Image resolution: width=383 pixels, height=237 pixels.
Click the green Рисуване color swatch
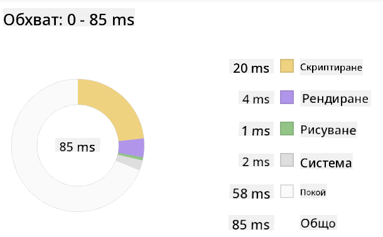[x=287, y=129]
